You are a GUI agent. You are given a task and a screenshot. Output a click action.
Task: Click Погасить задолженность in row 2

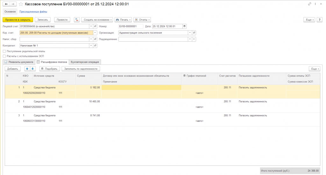click(x=252, y=102)
